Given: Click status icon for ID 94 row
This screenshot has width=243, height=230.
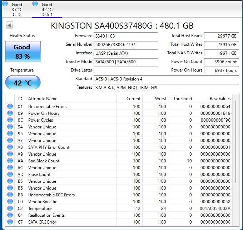Looking at the screenshot, I should [10, 127].
